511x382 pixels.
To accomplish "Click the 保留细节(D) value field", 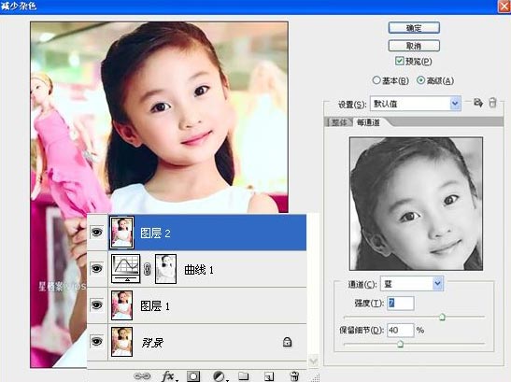I will (401, 331).
